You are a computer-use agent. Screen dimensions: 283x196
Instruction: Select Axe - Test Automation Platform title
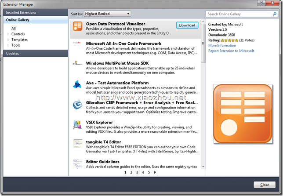117,83
